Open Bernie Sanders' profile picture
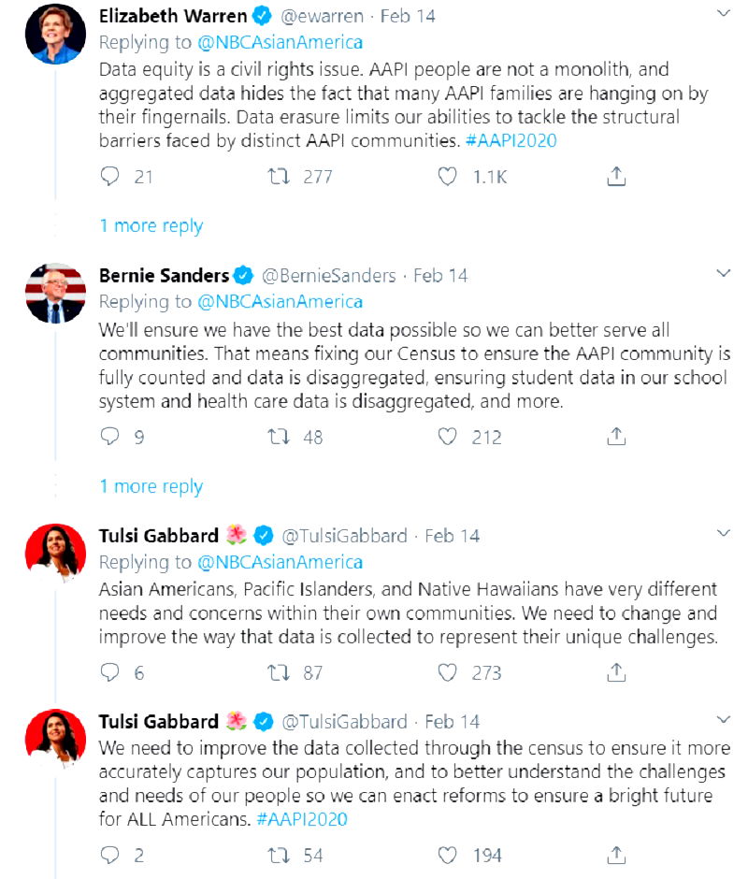This screenshot has width=748, height=879. pos(55,294)
